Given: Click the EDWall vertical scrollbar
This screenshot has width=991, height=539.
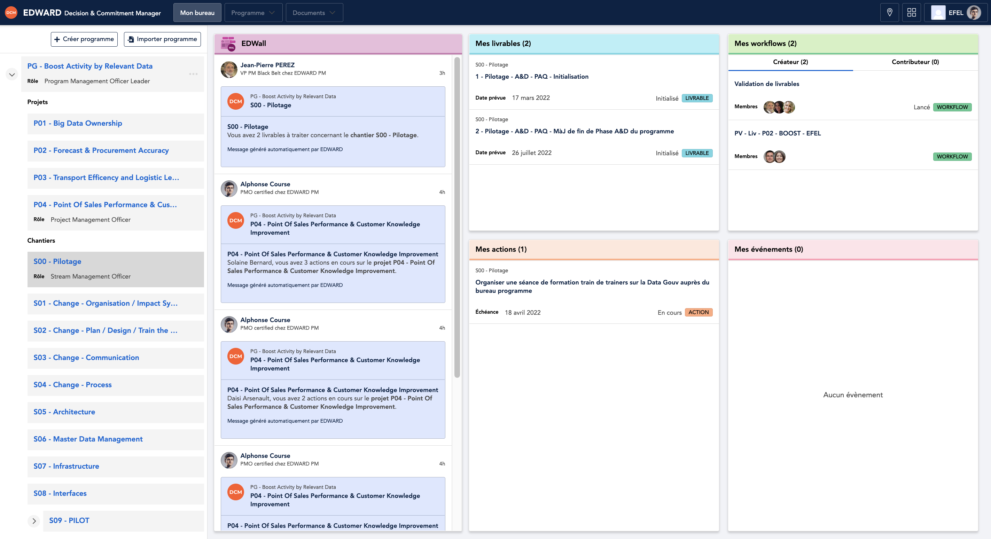Looking at the screenshot, I should click(x=457, y=217).
